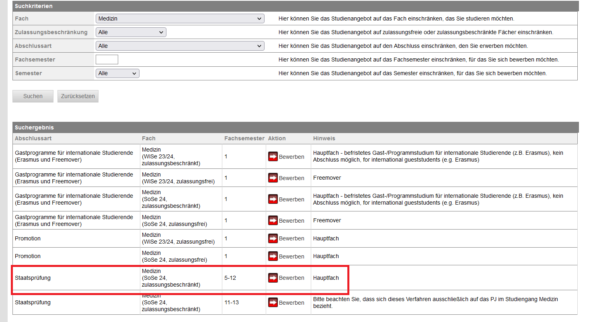Open the Abschlussart dropdown
The height and width of the screenshot is (322, 593).
(180, 46)
